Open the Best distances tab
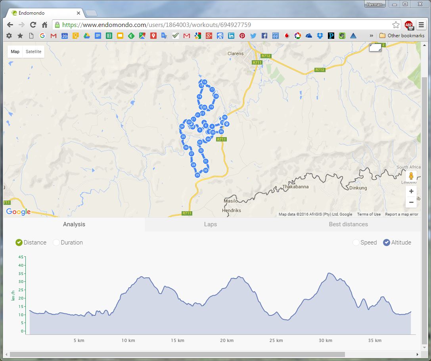This screenshot has width=431, height=361. click(348, 224)
